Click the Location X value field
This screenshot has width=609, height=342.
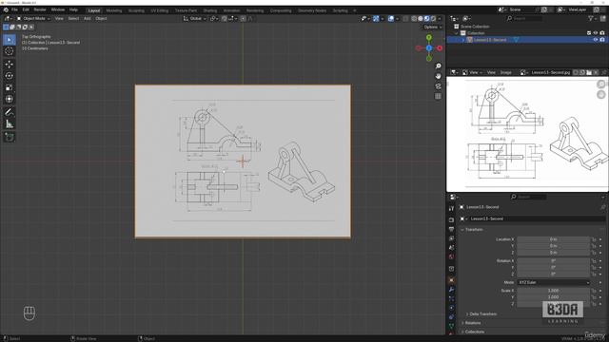click(553, 239)
